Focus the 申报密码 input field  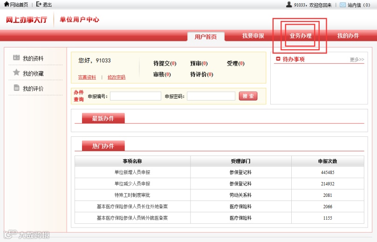point(211,96)
